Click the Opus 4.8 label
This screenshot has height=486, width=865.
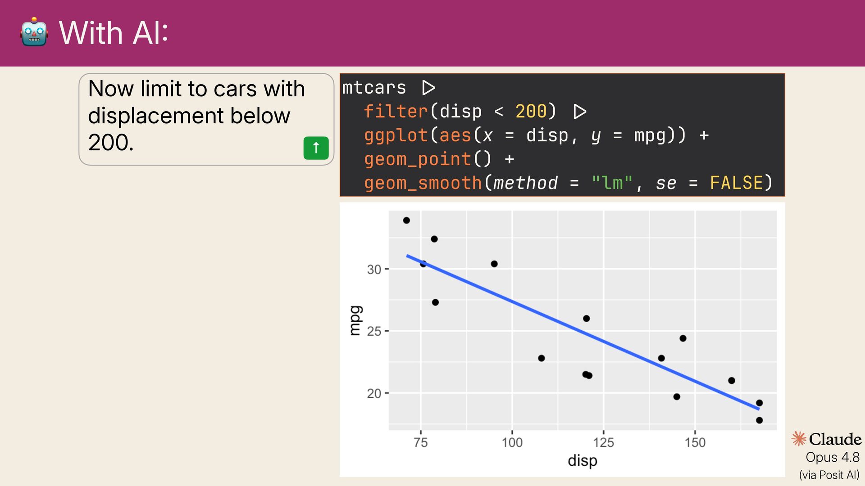click(x=833, y=457)
